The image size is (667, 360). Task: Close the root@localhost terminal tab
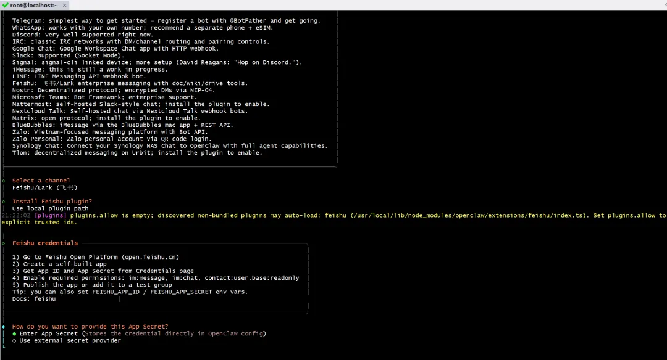coord(65,6)
